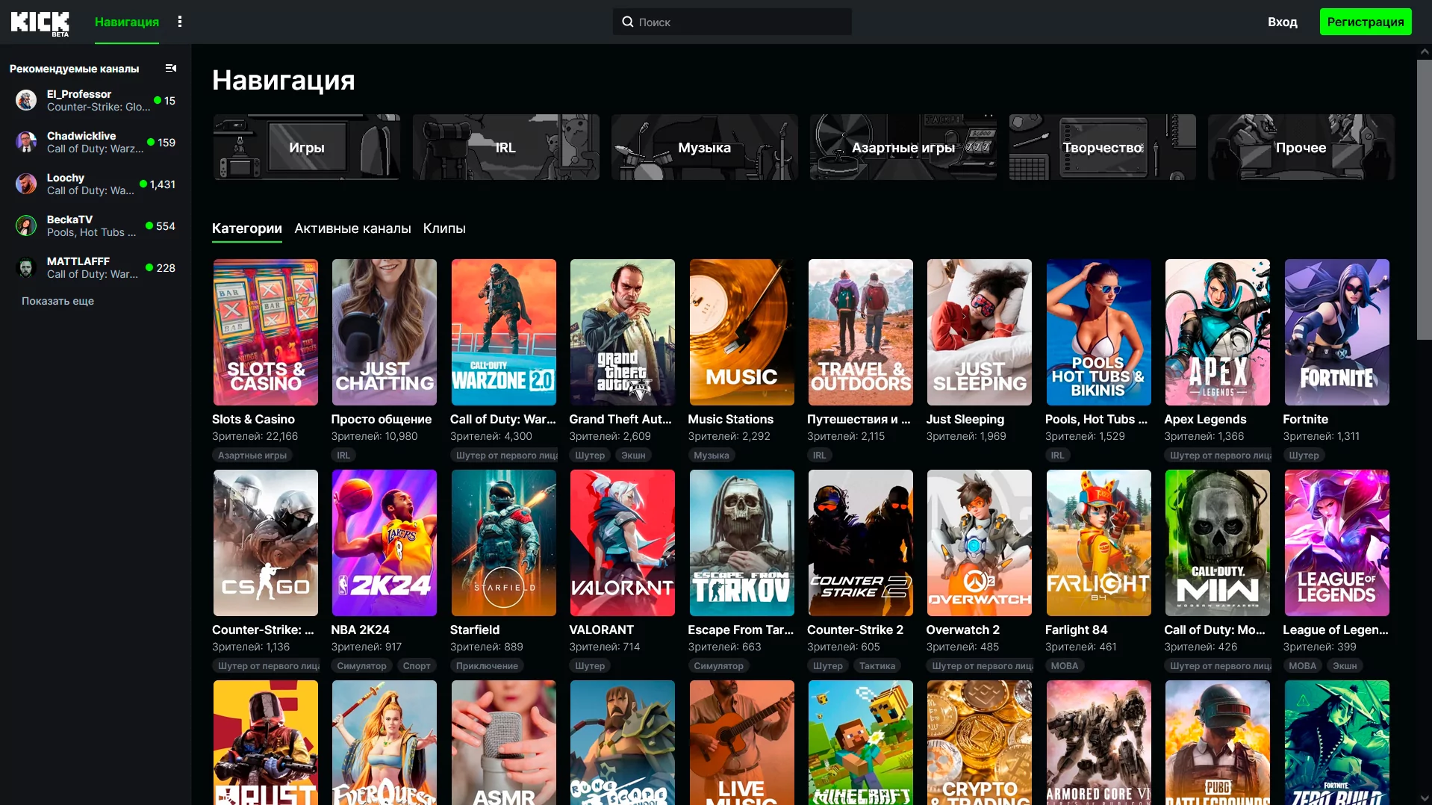Image resolution: width=1432 pixels, height=805 pixels.
Task: Open Rust category thumbnail
Action: [266, 742]
